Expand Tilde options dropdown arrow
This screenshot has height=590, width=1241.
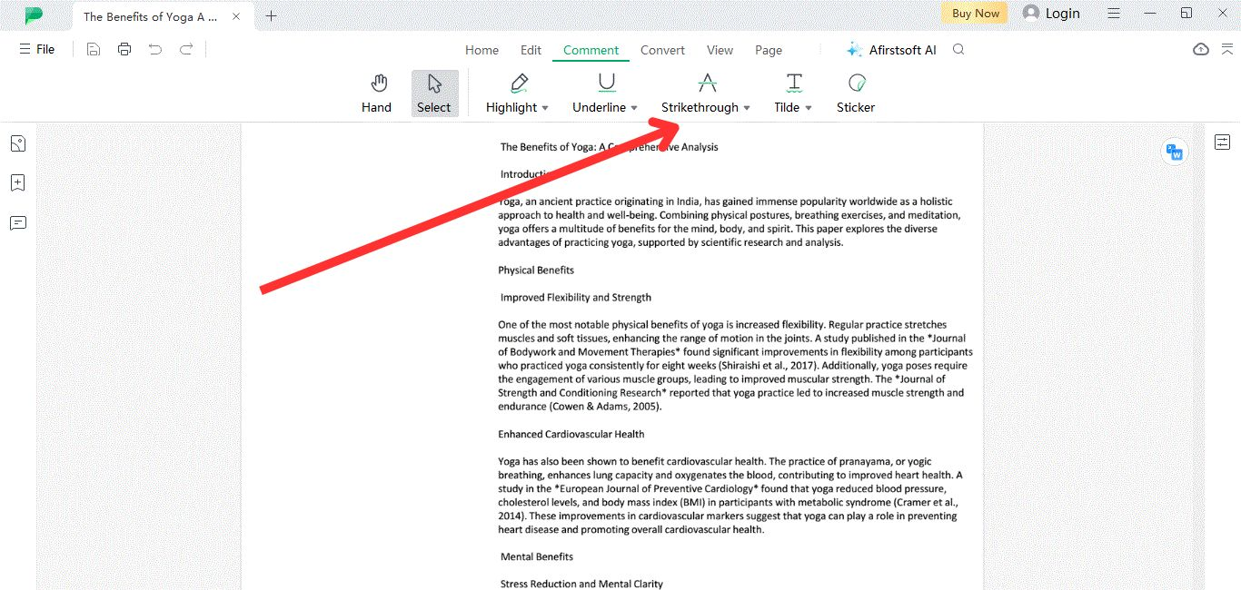[x=809, y=108]
